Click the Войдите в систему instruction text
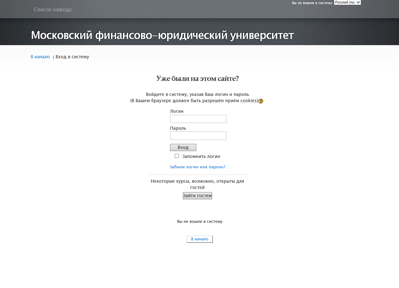This screenshot has height=288, width=399. (x=197, y=94)
